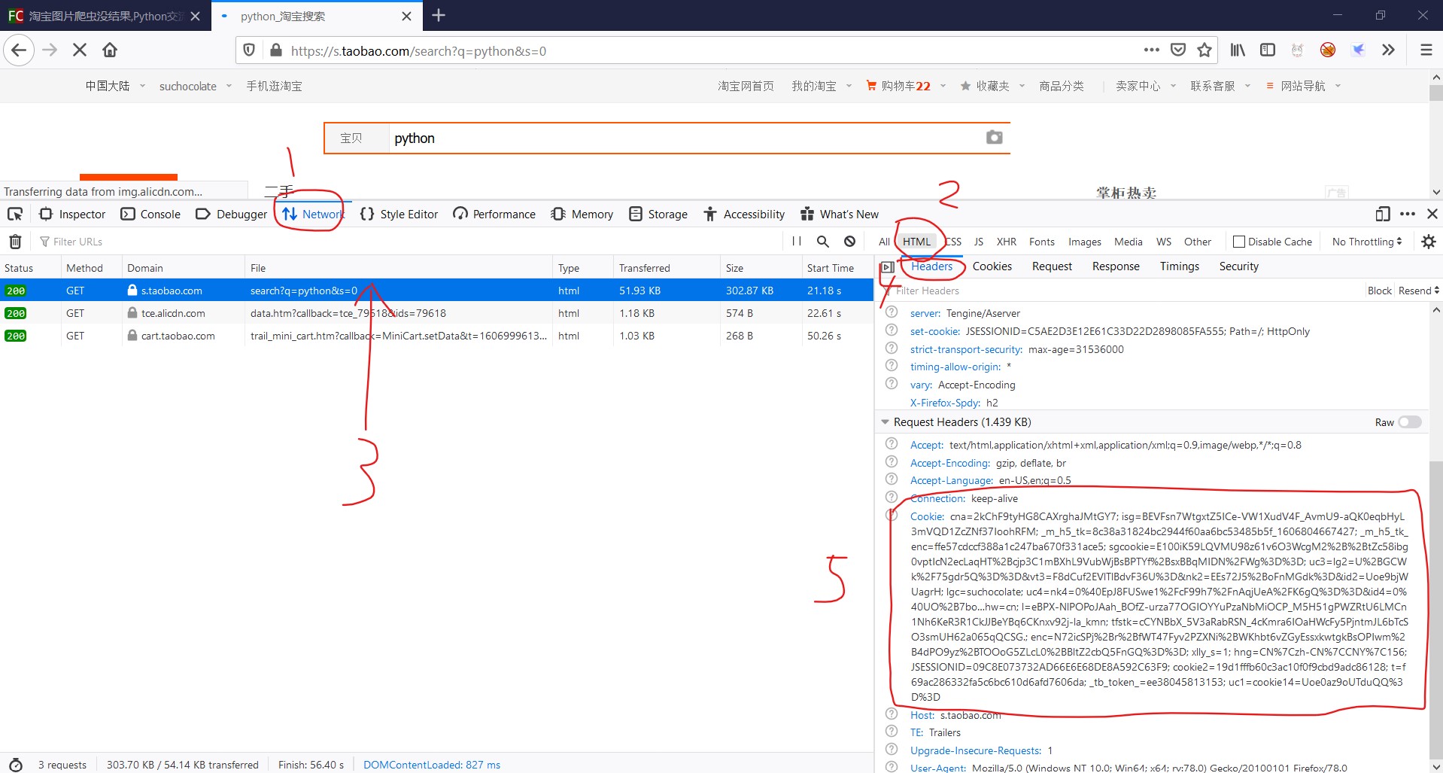Collapse the request details pane toggle
The width and height of the screenshot is (1443, 773).
tap(888, 267)
